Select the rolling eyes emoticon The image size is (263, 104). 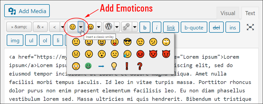coord(166,42)
